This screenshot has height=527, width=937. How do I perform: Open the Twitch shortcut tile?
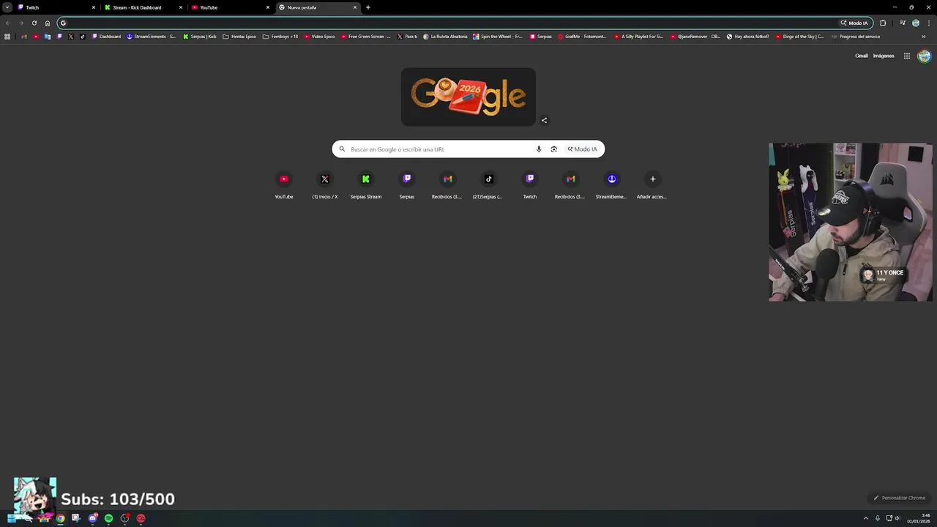click(530, 185)
